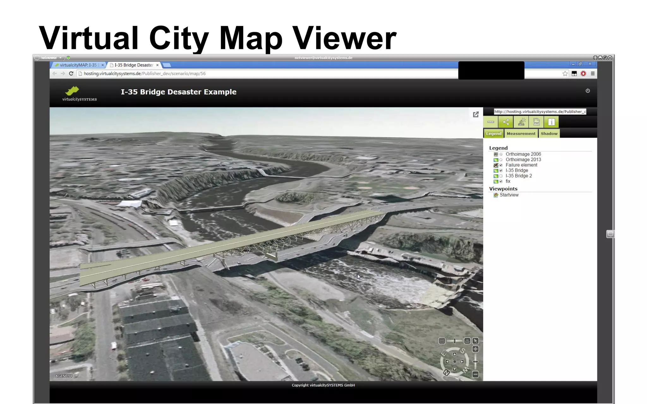Enable the I-35 Bridge 2 checkbox
Screen dimensions: 647x404
pos(501,176)
